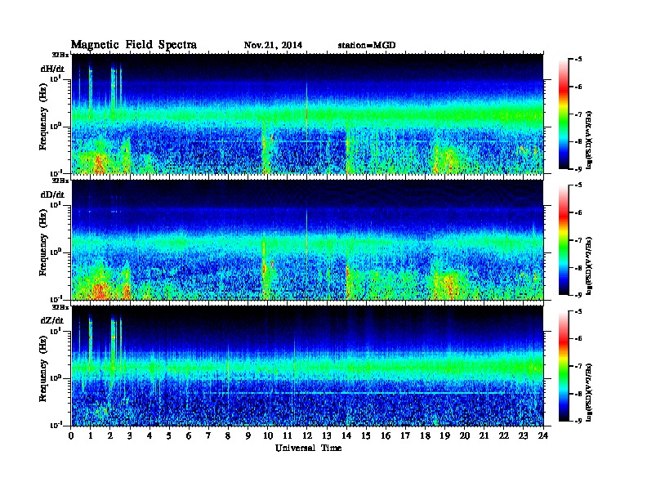Click hour 7 on the time axis

[x=208, y=436]
